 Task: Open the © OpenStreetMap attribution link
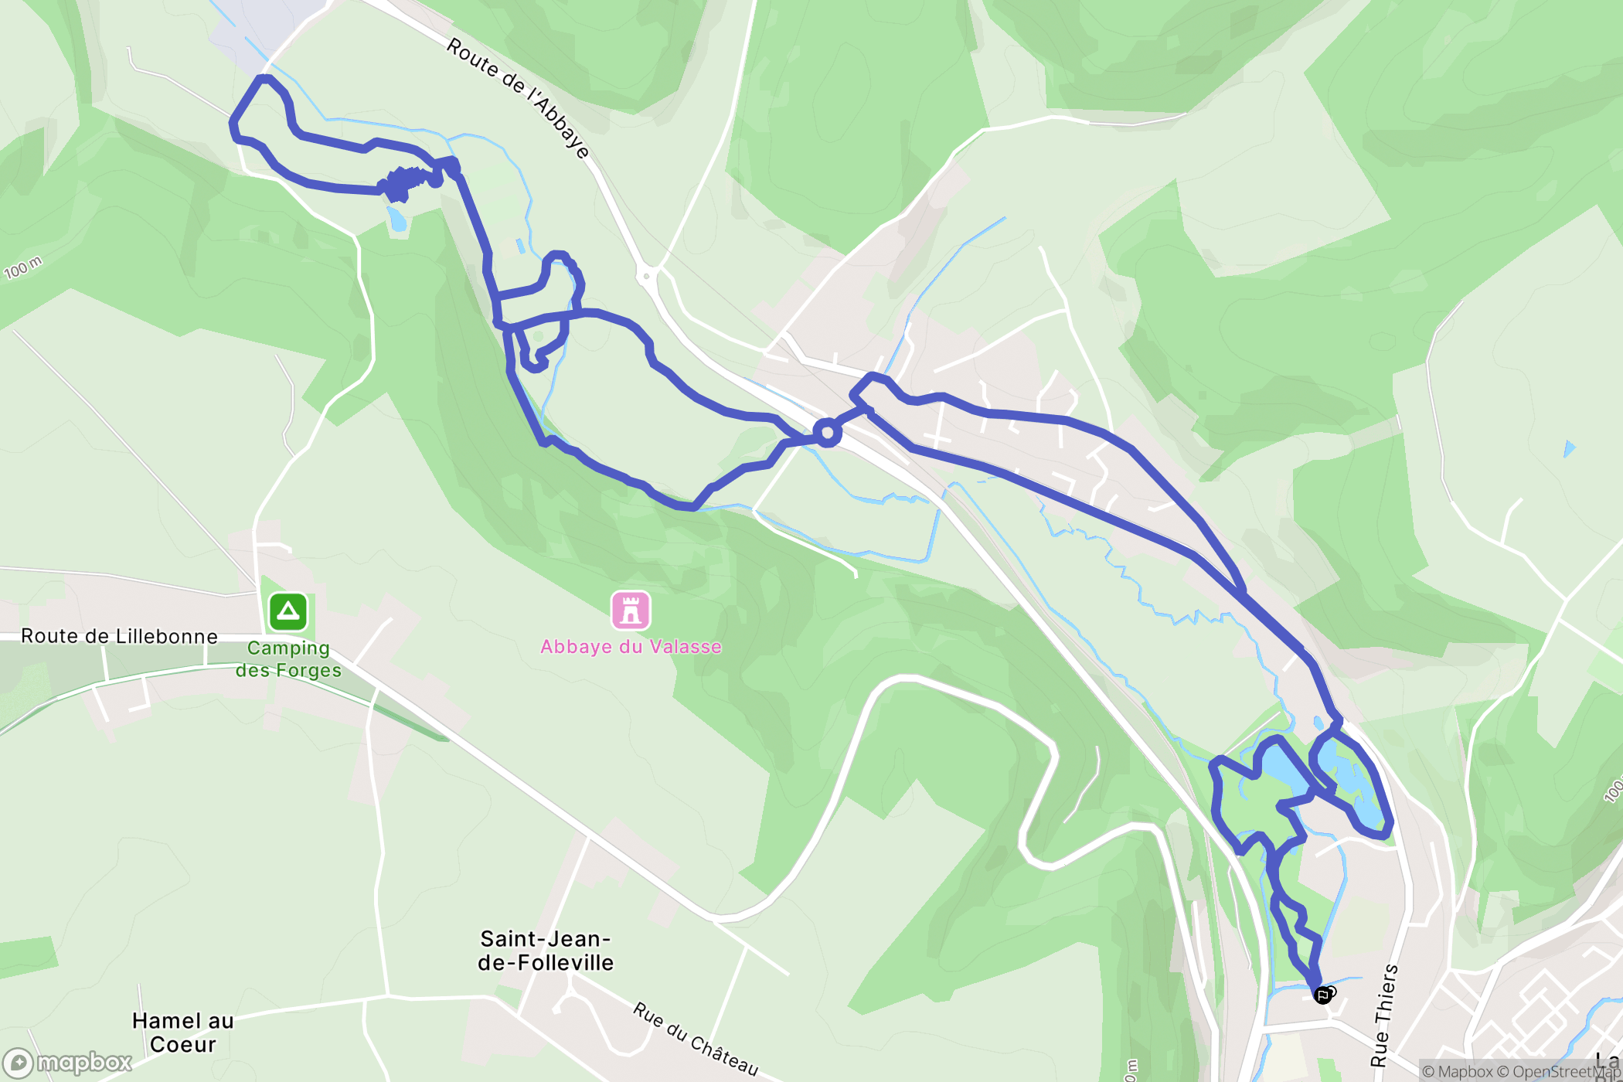(x=1559, y=1071)
